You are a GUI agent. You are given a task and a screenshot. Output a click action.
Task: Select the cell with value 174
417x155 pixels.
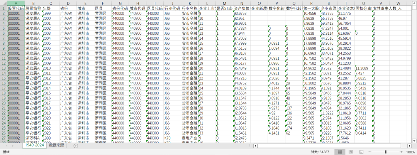(293, 128)
